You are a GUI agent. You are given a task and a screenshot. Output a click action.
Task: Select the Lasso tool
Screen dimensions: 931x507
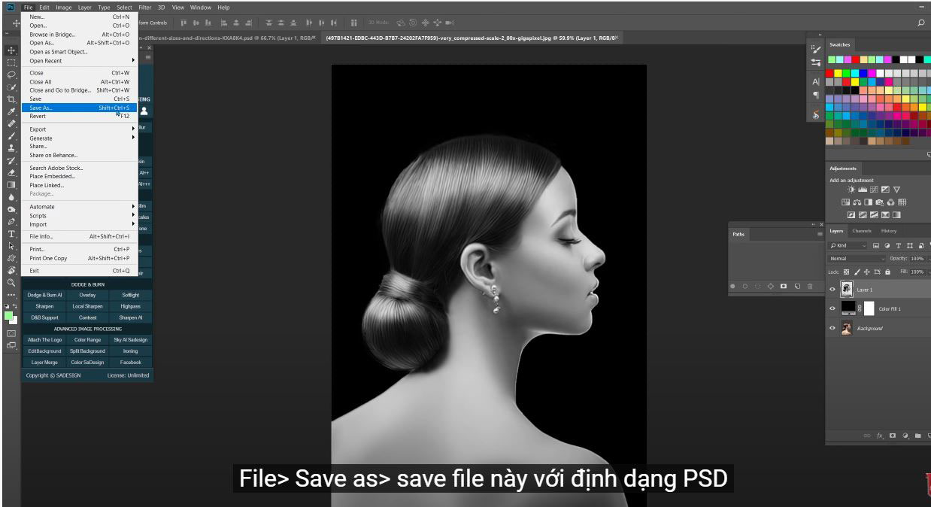[x=11, y=74]
